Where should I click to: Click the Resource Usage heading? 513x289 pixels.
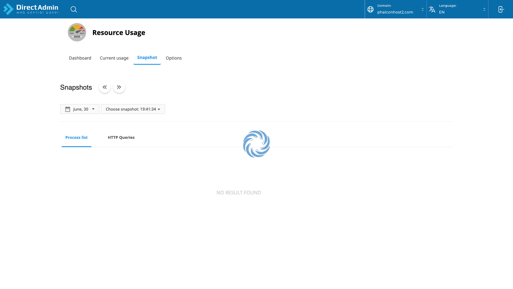(119, 33)
